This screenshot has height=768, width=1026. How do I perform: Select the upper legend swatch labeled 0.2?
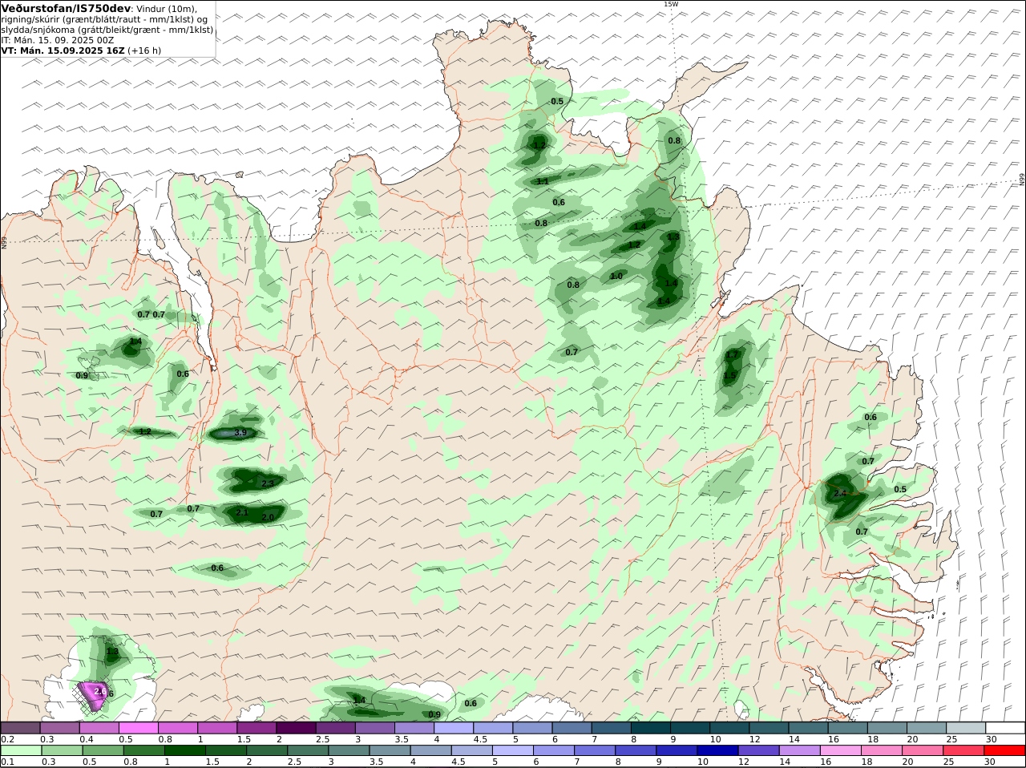click(x=20, y=727)
